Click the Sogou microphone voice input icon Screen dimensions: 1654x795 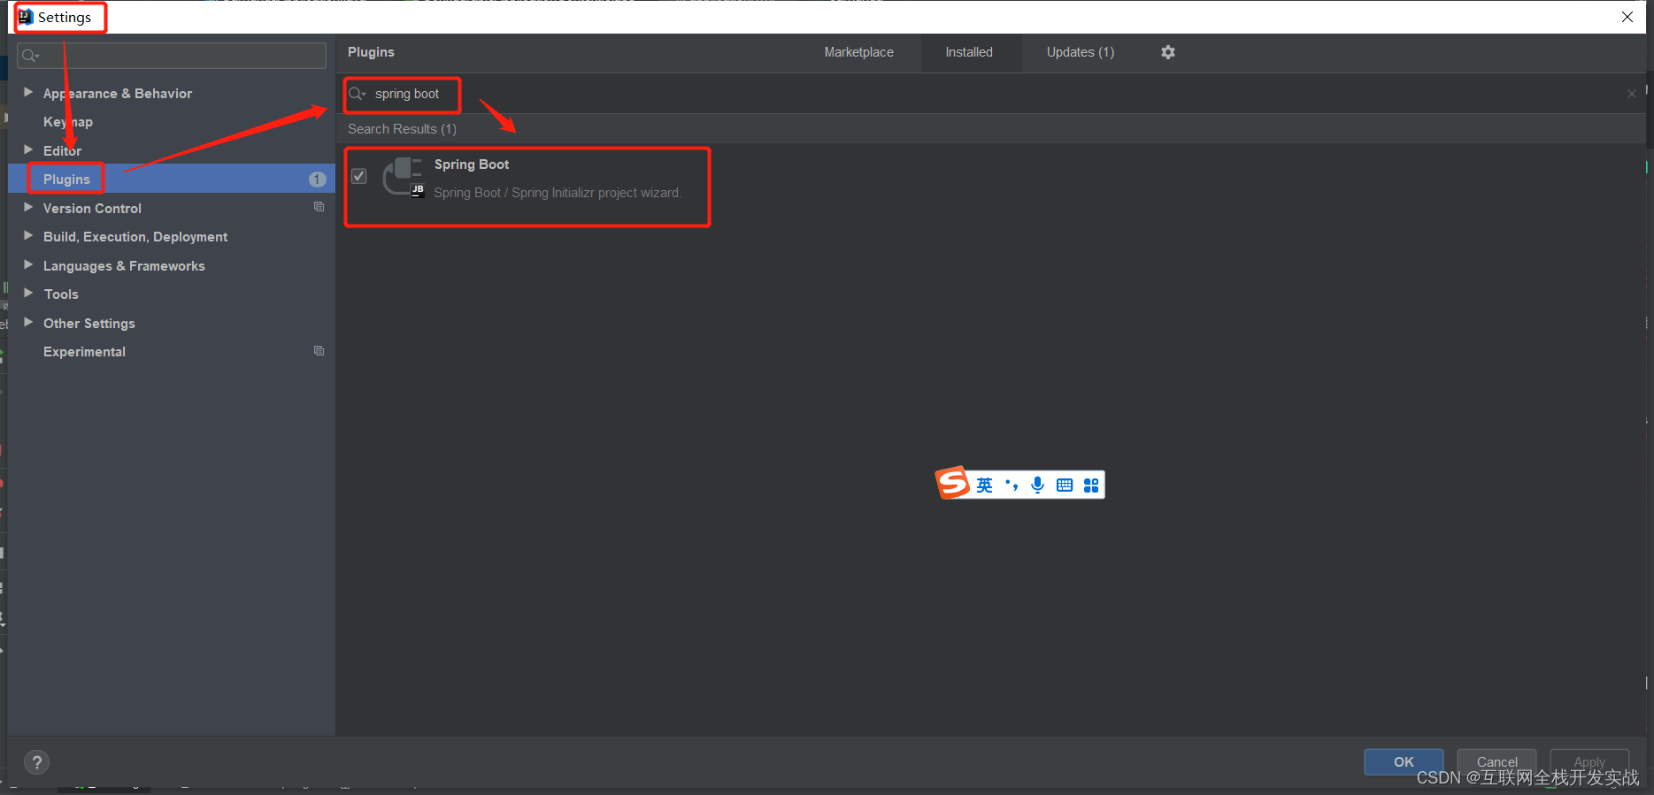click(1037, 485)
